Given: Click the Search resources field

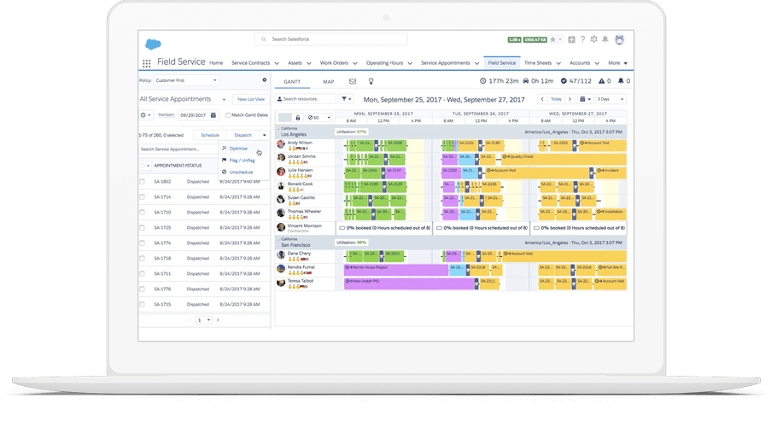Looking at the screenshot, I should coord(306,99).
